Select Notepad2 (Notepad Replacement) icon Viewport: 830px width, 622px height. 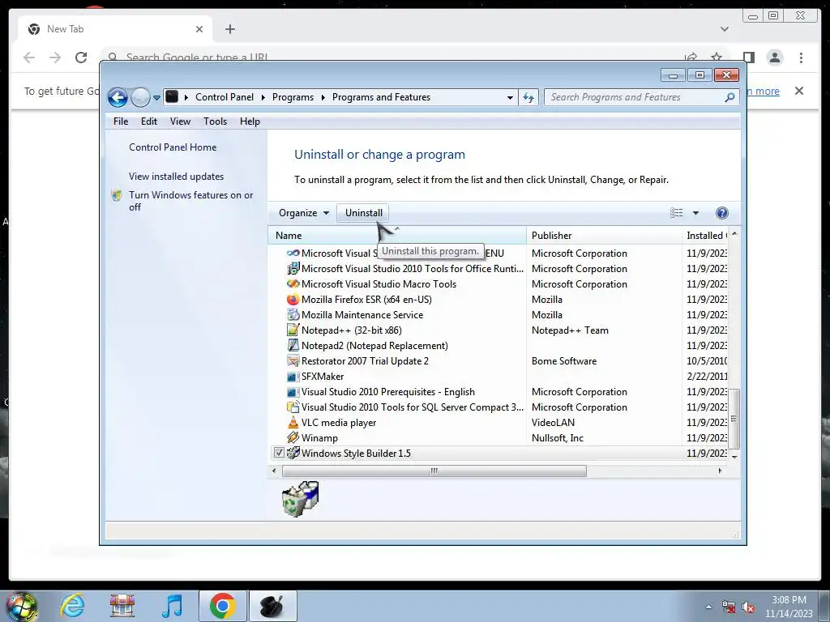293,345
